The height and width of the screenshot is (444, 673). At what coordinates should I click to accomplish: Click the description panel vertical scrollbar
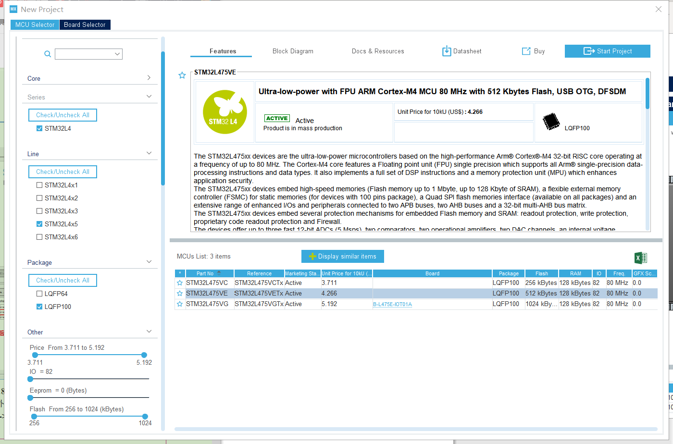pos(648,94)
